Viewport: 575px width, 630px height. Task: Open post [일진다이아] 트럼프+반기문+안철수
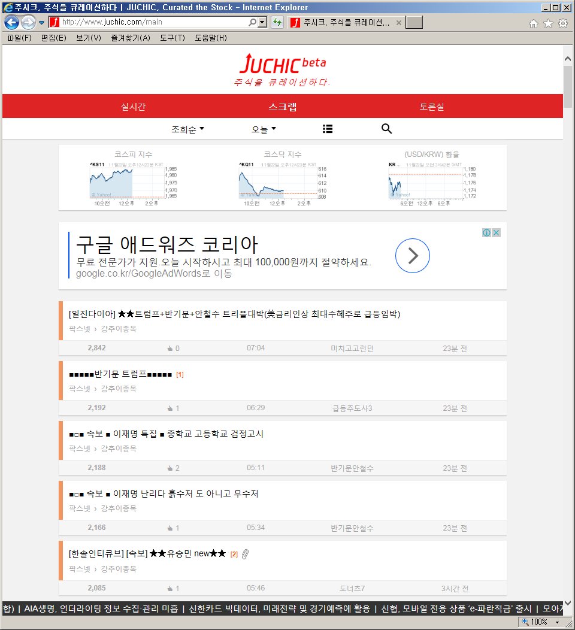click(x=234, y=314)
